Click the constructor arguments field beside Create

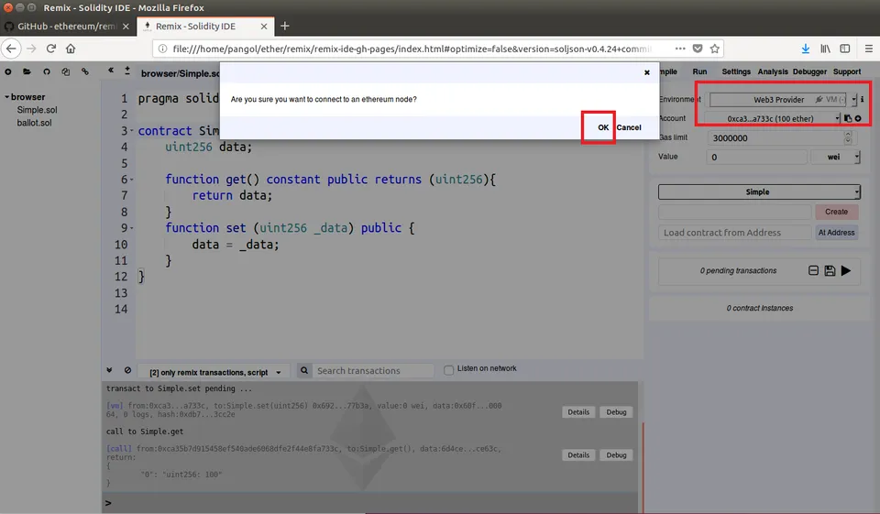(x=734, y=212)
